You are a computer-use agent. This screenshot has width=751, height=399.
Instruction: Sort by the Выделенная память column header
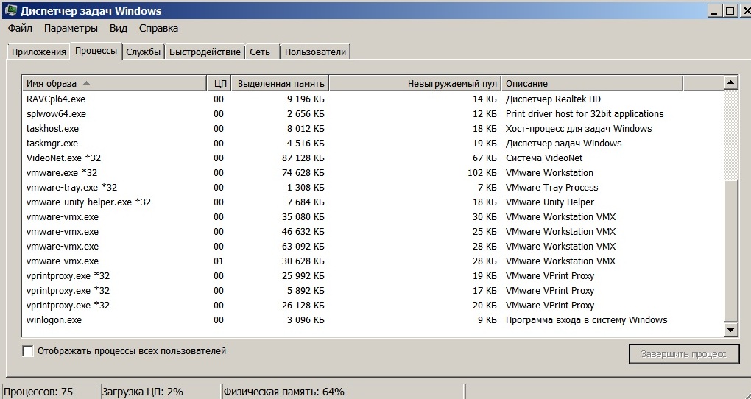[x=280, y=83]
